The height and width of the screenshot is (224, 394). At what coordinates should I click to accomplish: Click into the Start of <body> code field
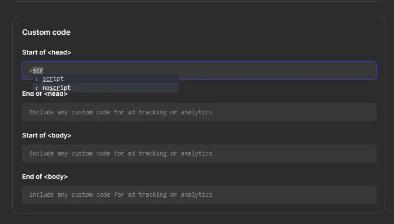[199, 153]
